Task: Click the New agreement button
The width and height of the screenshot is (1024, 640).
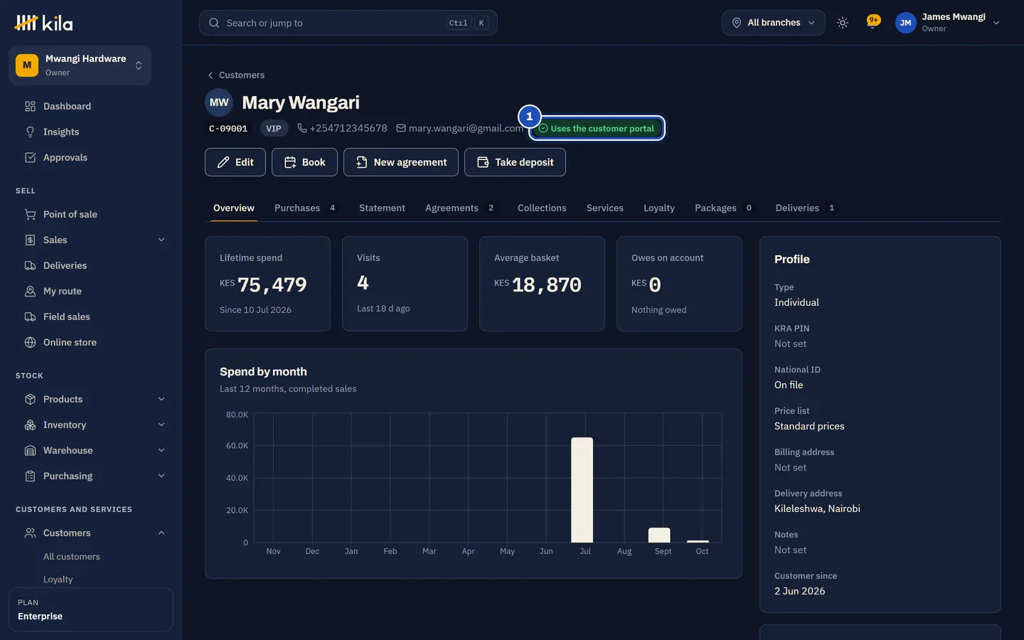Action: coord(401,162)
